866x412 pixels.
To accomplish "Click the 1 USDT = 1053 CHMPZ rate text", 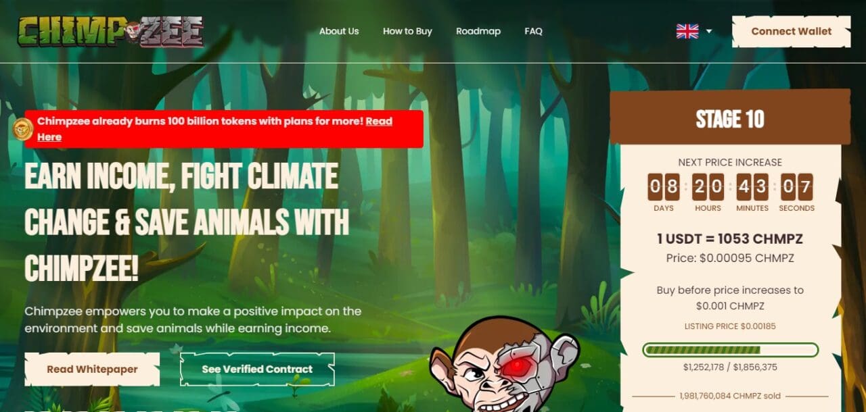I will click(x=730, y=239).
